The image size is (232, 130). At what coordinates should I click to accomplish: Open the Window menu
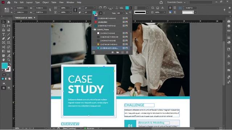tap(70, 3)
